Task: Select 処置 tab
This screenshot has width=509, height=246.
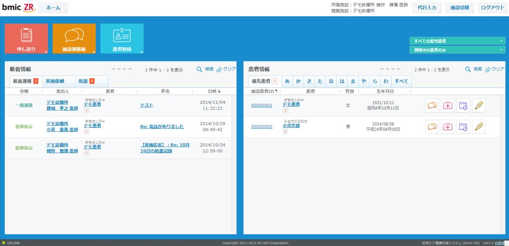Action: click(x=92, y=81)
